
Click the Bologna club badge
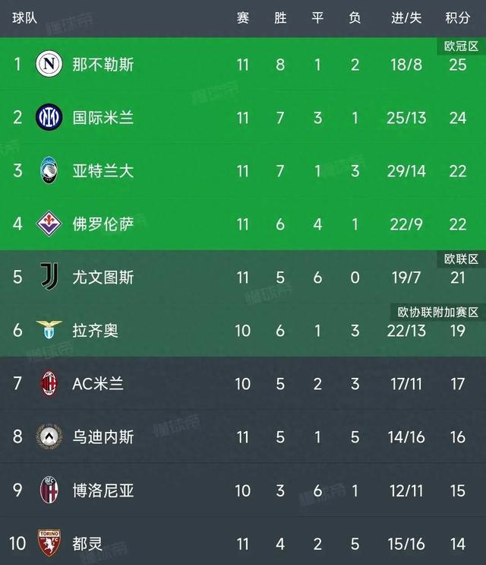48,490
